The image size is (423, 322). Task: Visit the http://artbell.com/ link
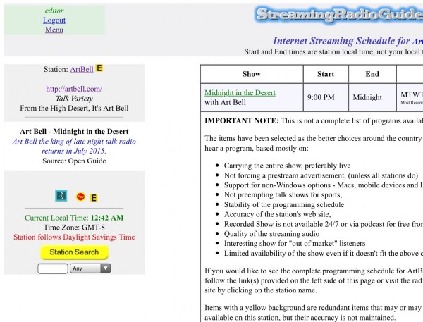(x=74, y=89)
